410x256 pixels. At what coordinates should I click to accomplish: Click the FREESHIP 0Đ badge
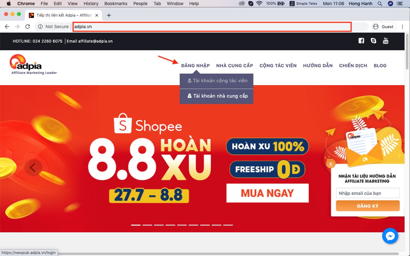pos(267,169)
